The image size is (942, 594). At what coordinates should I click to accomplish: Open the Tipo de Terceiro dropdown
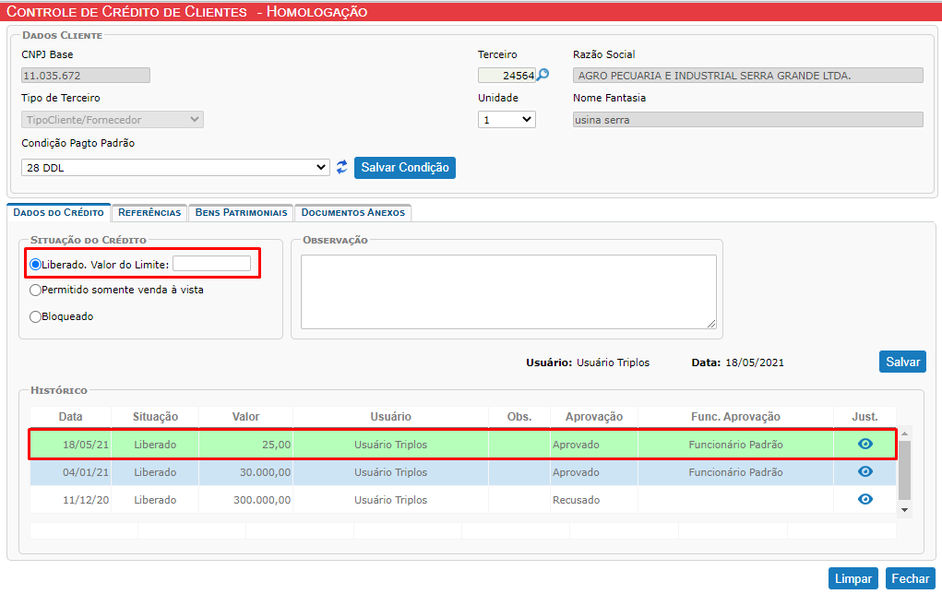click(x=113, y=120)
